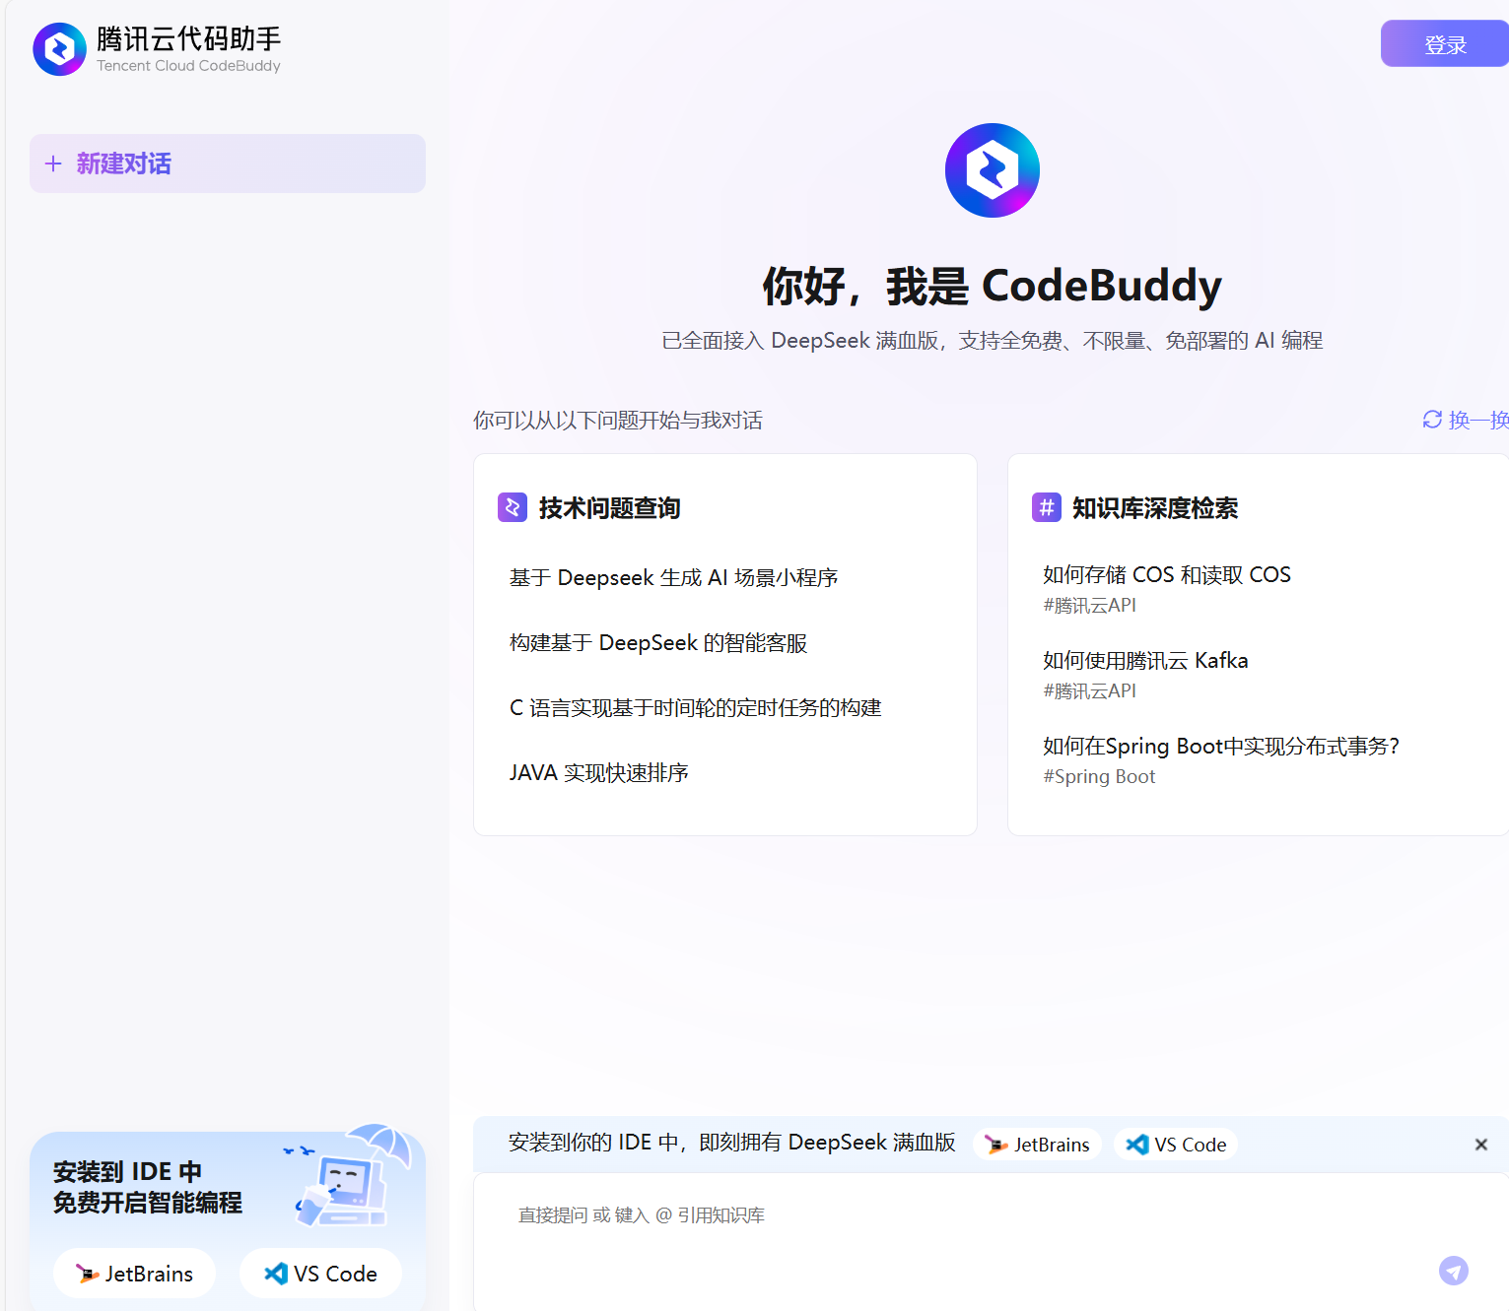Viewport: 1509px width, 1311px height.
Task: Select JAVA 实现快速排序 question
Action: click(x=599, y=772)
